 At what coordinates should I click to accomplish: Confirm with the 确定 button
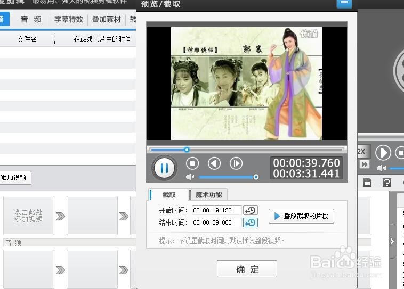[247, 269]
